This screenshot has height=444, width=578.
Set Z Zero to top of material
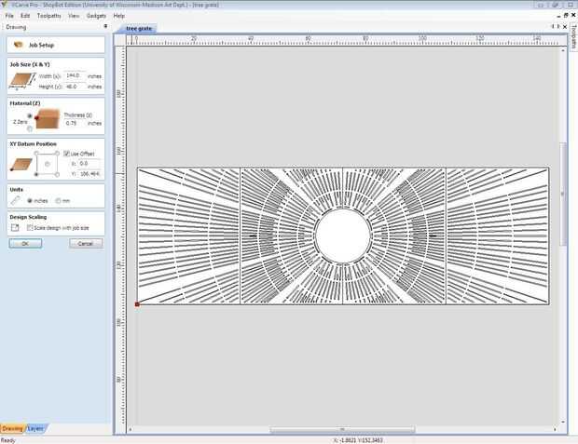[x=30, y=116]
